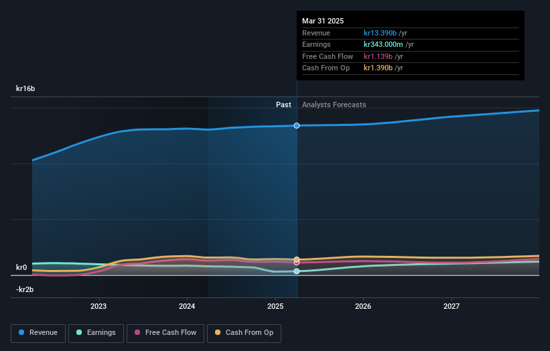
Task: Click the 2024 x-axis label
Action: (x=187, y=306)
